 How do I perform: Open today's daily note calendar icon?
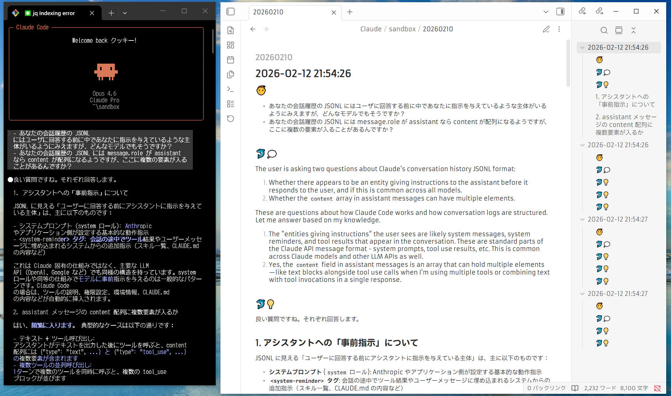coord(231,60)
